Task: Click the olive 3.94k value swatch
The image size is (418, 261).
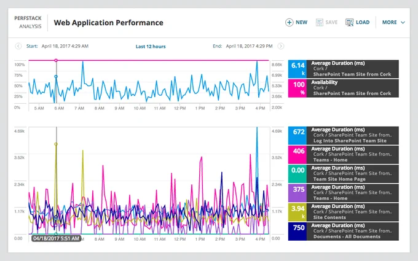Action: tap(298, 212)
